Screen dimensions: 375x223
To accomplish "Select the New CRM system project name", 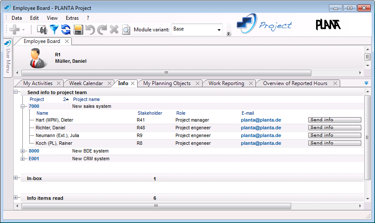I will coord(91,159).
